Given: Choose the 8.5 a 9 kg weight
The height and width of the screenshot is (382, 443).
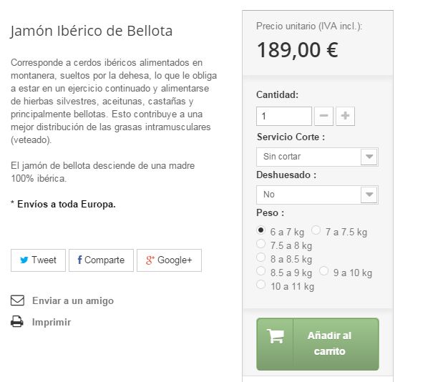Looking at the screenshot, I should coord(261,270).
